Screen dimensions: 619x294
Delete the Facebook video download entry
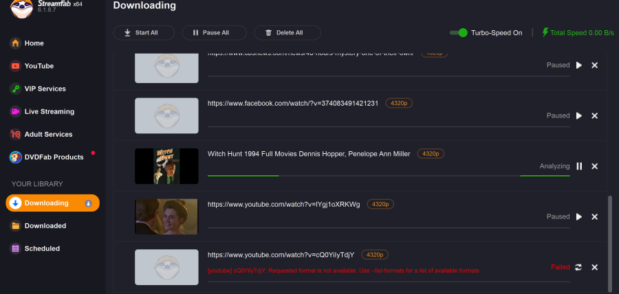[595, 115]
